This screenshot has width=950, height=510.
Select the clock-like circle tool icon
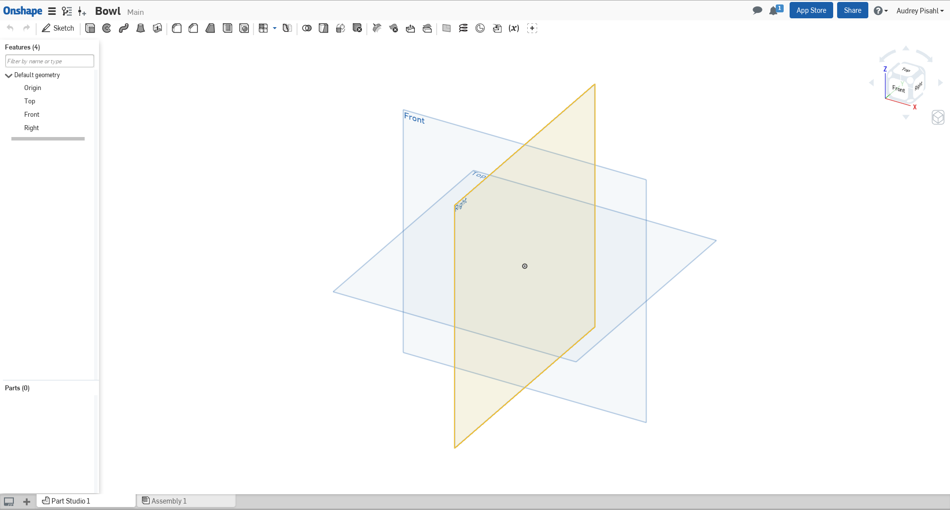pos(480,28)
